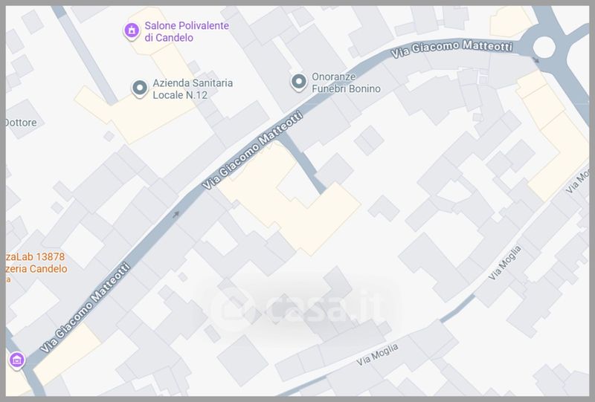The width and height of the screenshot is (595, 402).
Task: Click the orange pizzeria Candelo label
Action: pos(36,263)
